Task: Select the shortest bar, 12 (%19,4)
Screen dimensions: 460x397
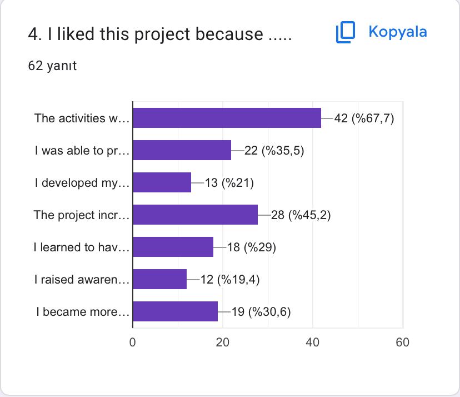Action: pos(158,279)
